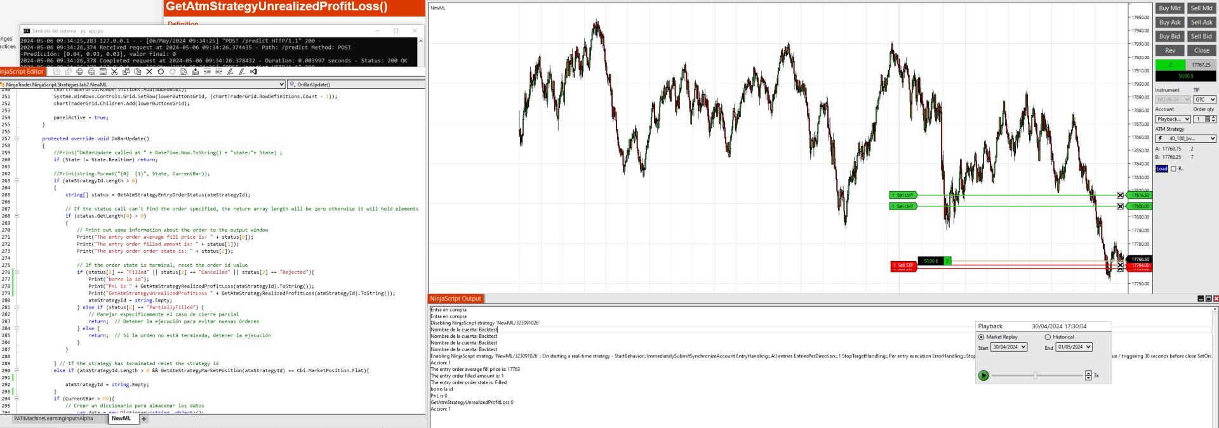The height and width of the screenshot is (428, 1219).
Task: Click the order quantity calculator icon
Action: click(x=1208, y=119)
